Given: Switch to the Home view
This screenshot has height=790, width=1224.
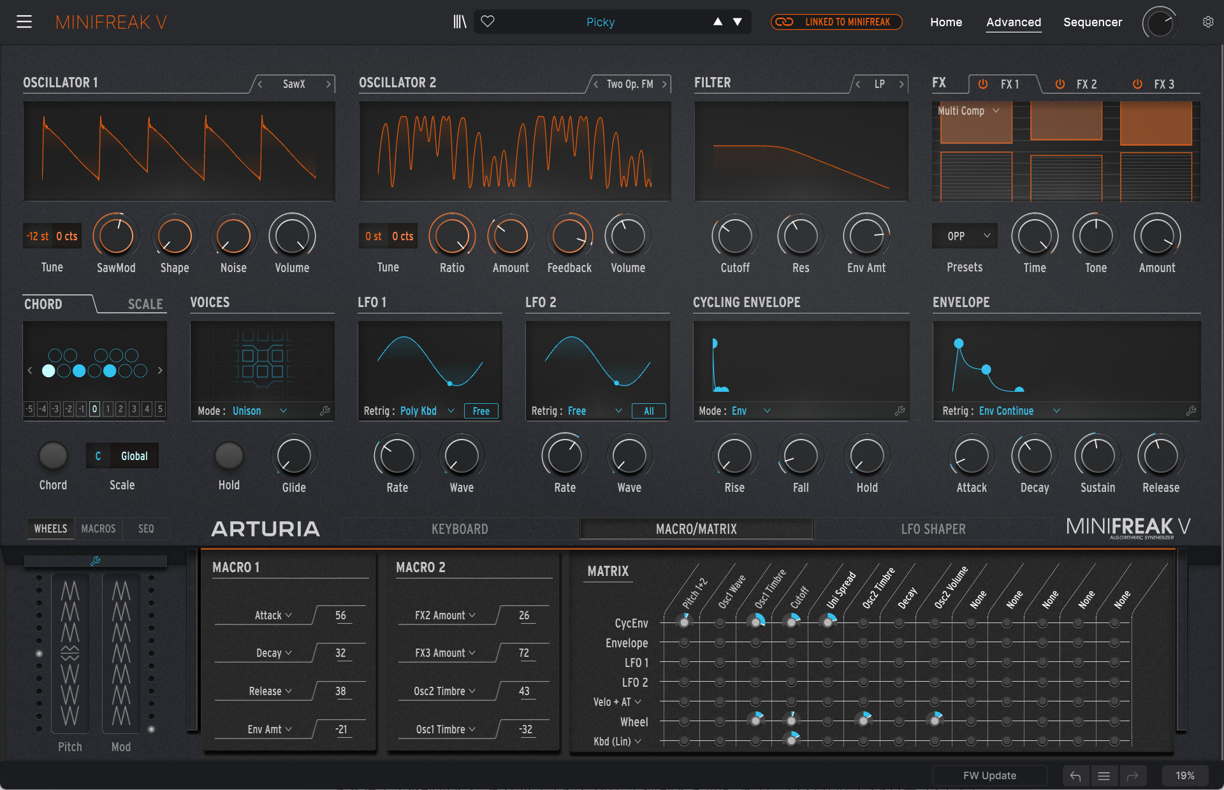Looking at the screenshot, I should coord(946,22).
